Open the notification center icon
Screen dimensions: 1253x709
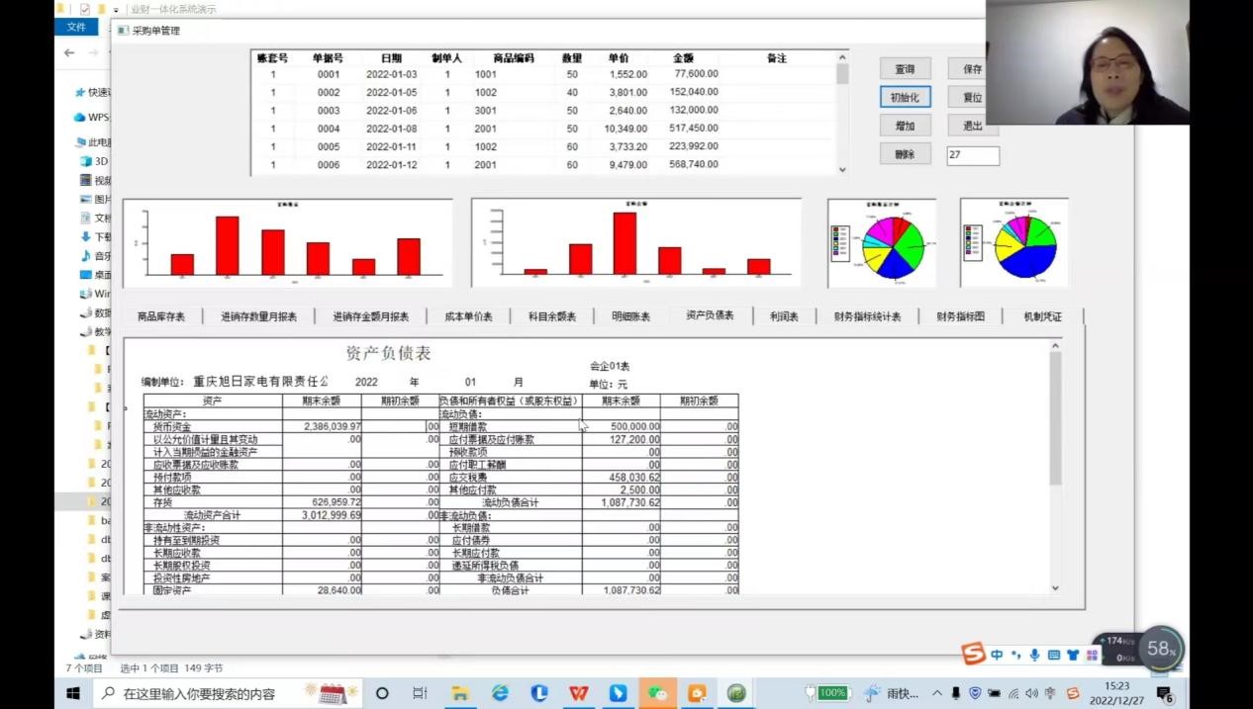1165,693
